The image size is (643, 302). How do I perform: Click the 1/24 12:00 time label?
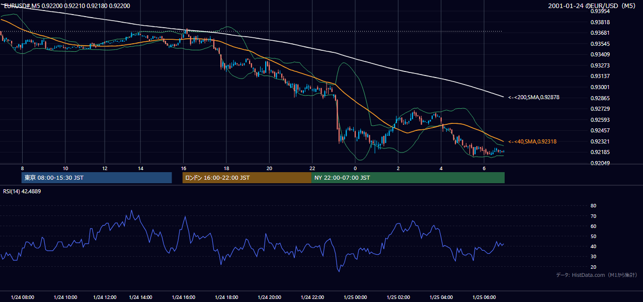coord(105,297)
